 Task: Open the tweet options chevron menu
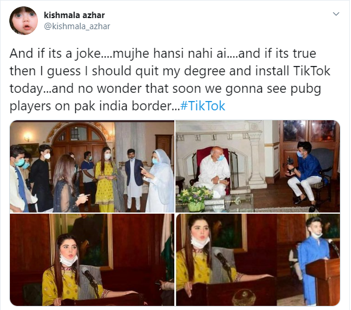[x=336, y=14]
